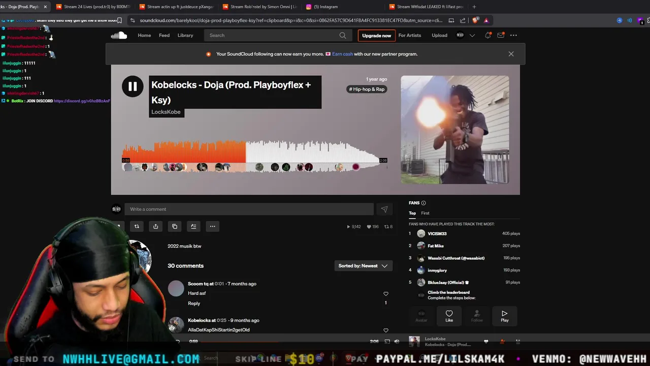Select the Top fans tab
650x366 pixels.
pos(412,213)
